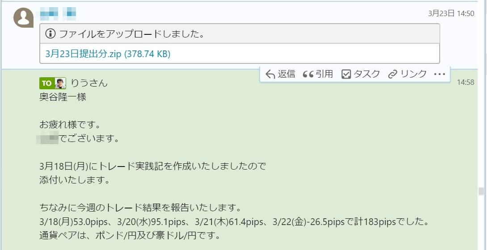The width and height of the screenshot is (487, 250).
Task: Click the 3月23日 14:50 timestamp
Action: 451,13
